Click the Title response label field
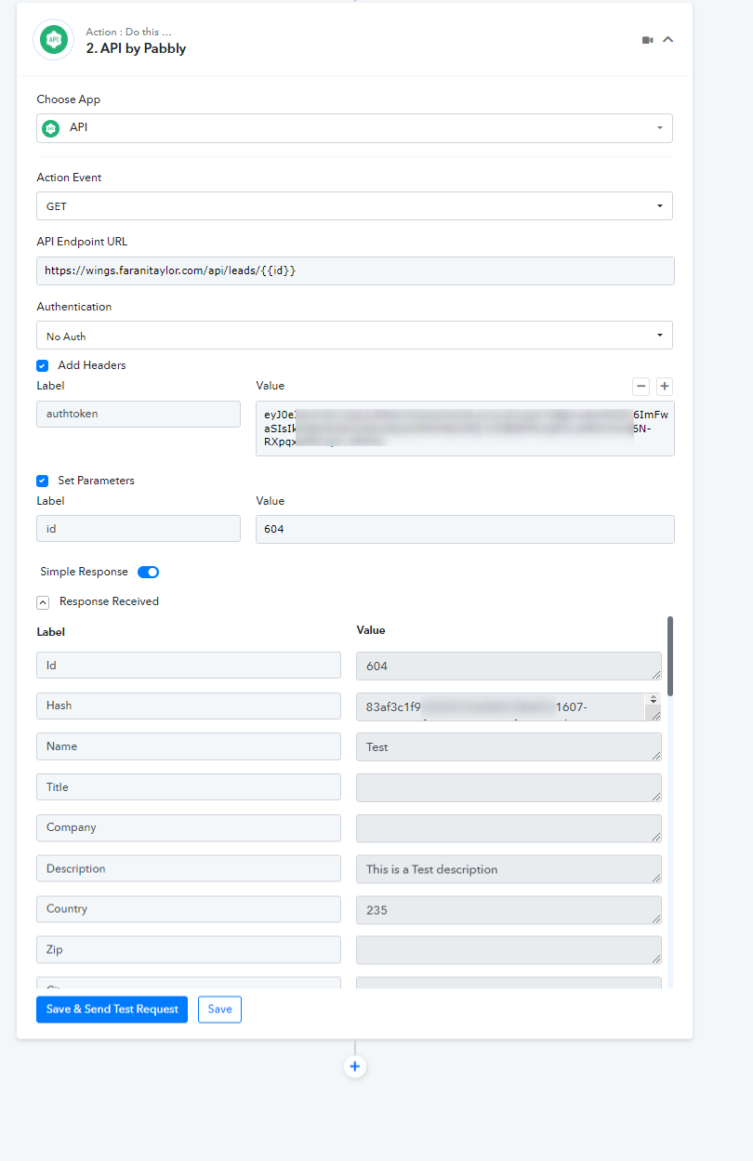Image resolution: width=753 pixels, height=1161 pixels. click(189, 787)
